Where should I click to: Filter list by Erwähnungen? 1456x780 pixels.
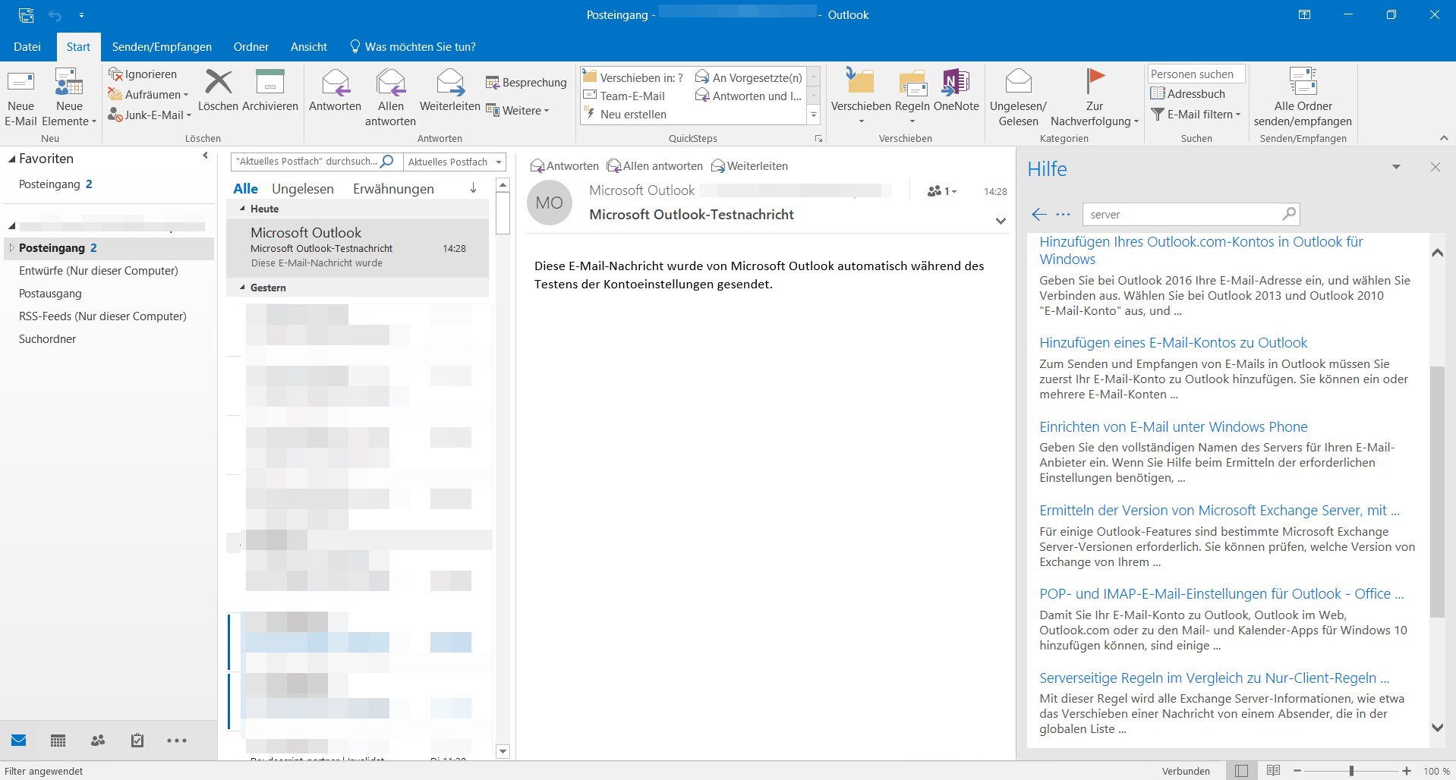click(x=393, y=189)
